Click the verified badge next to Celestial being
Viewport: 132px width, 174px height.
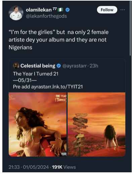click(x=58, y=66)
